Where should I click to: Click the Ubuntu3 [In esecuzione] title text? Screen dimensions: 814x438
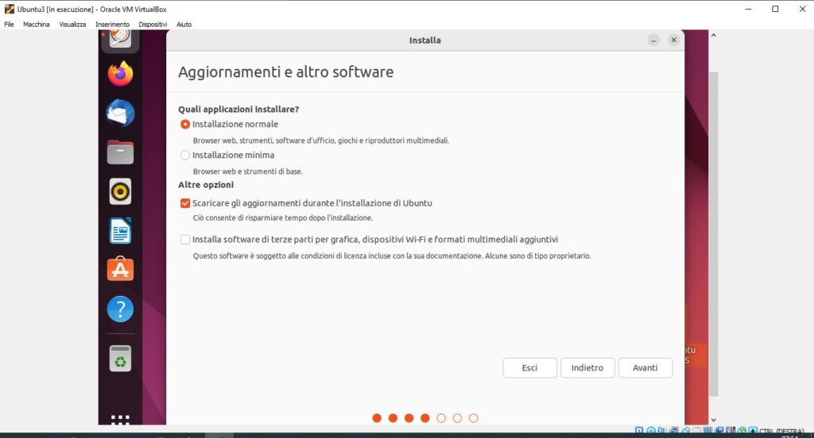pyautogui.click(x=92, y=10)
